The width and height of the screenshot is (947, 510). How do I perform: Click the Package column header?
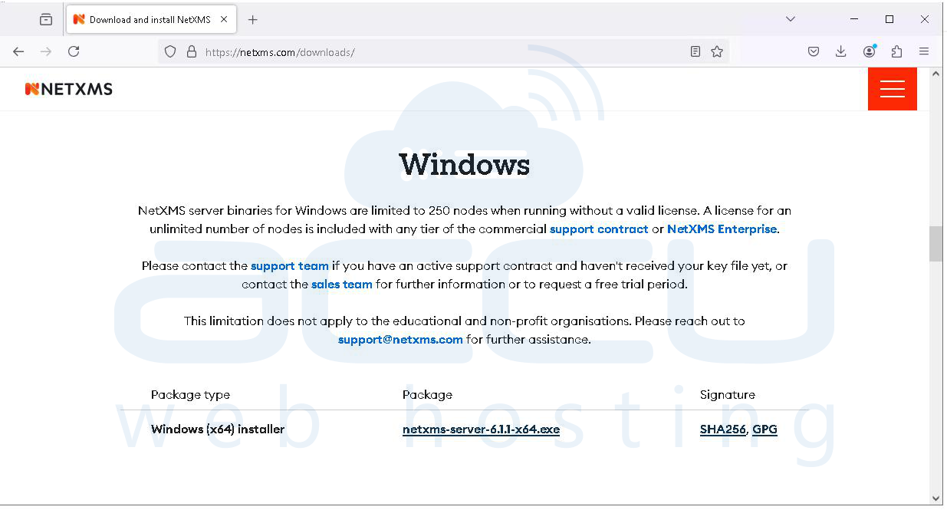(x=427, y=395)
